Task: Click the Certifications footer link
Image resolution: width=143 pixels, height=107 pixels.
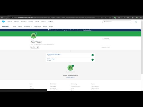Action: [53, 88]
